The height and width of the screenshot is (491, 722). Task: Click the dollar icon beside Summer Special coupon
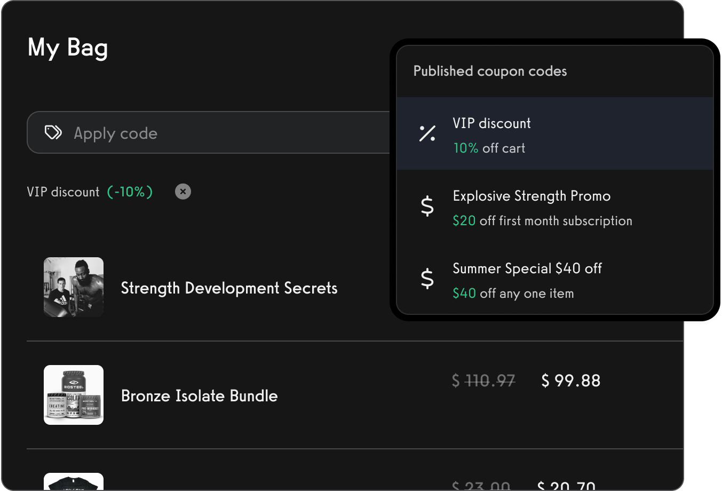(x=426, y=280)
